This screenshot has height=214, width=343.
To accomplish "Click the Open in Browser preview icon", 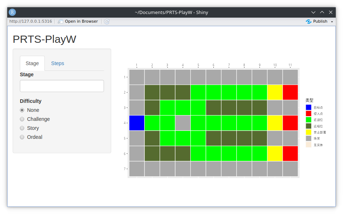I will click(60, 22).
